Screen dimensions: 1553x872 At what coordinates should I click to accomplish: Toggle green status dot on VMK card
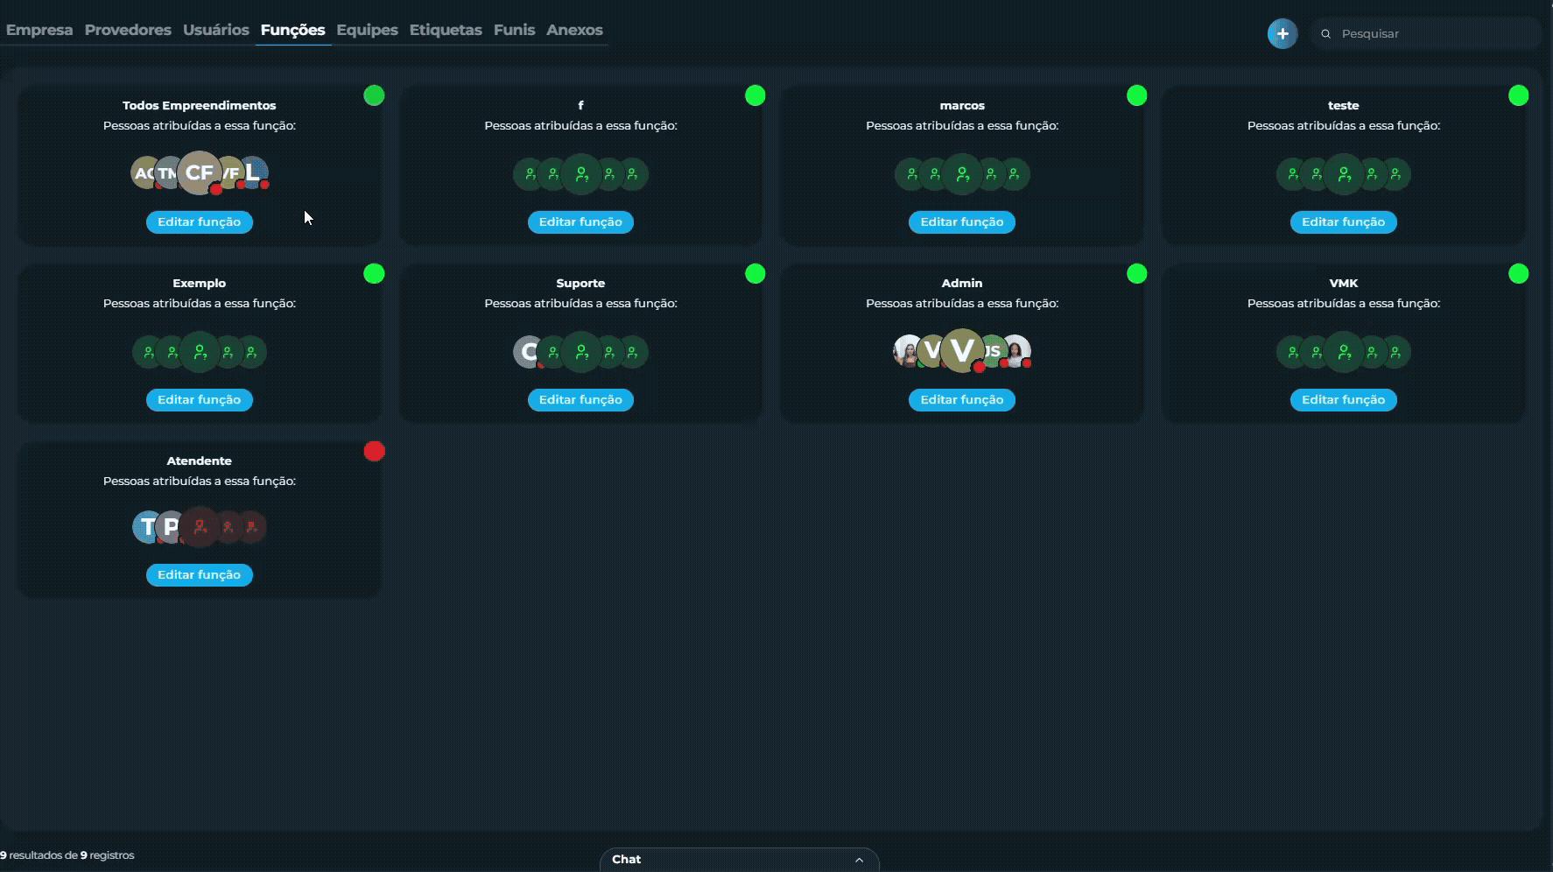click(1519, 274)
